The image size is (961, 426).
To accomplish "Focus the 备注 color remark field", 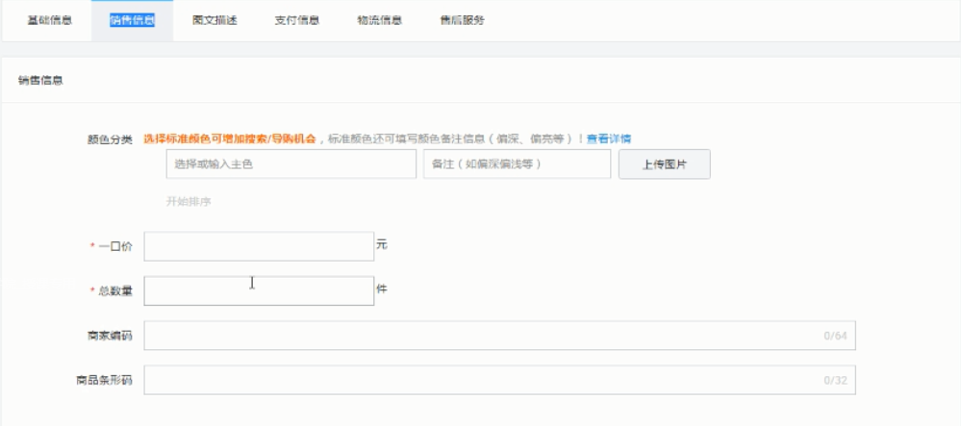I will point(517,164).
